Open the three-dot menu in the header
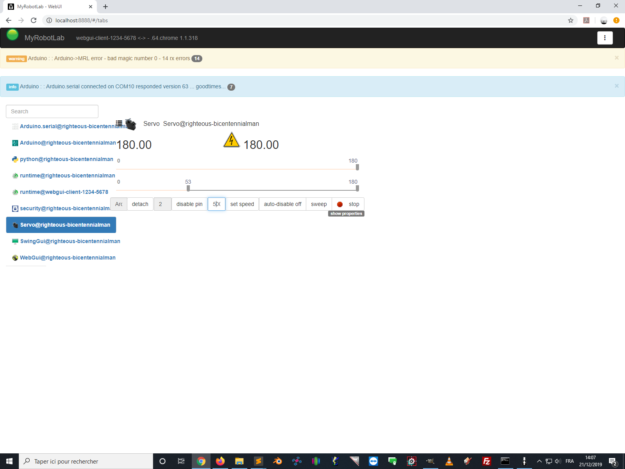The image size is (625, 469). pos(605,38)
